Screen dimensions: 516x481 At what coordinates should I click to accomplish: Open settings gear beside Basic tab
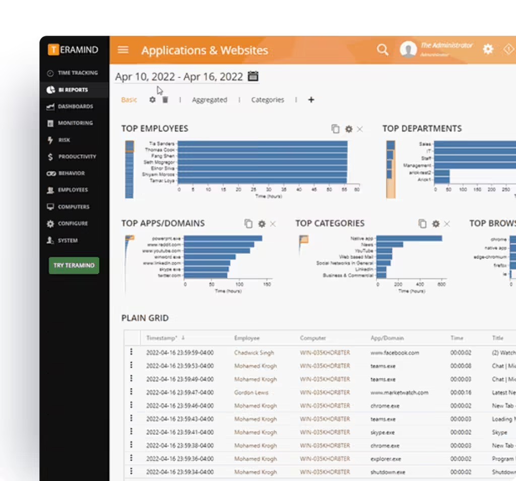click(x=152, y=100)
